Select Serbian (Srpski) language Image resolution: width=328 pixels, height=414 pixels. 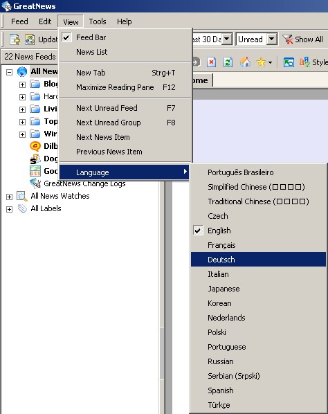[258, 376]
